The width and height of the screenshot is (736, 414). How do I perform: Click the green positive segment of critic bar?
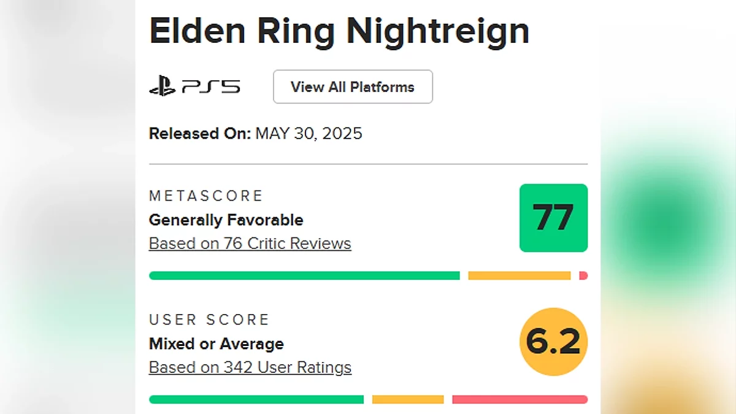(304, 276)
